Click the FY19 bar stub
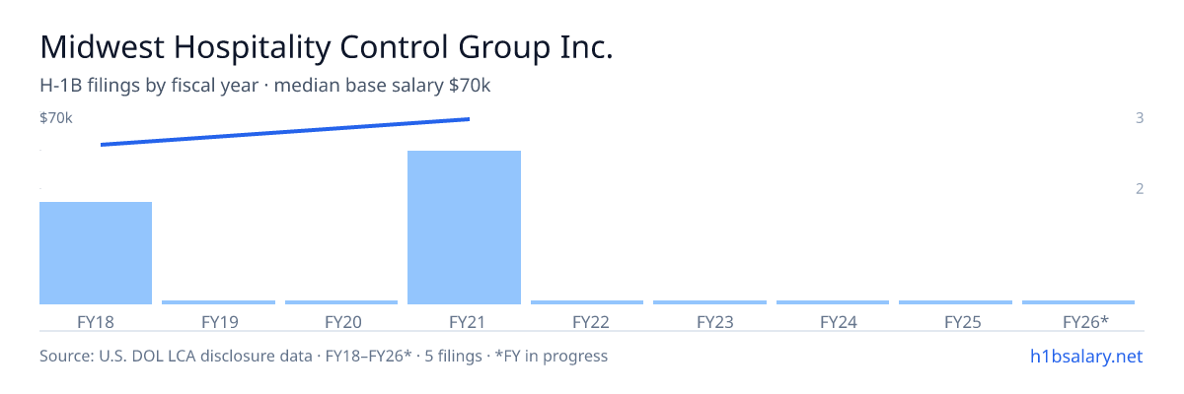1184x394 pixels. (218, 302)
